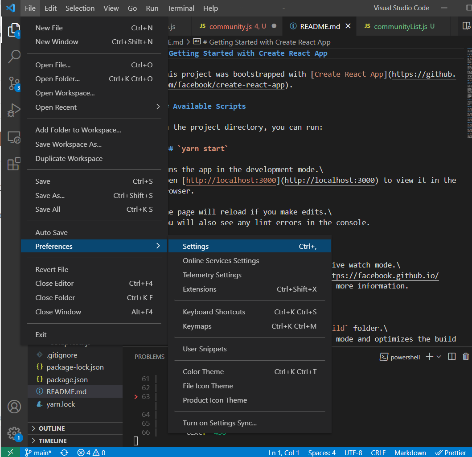The image size is (472, 457).
Task: Click the powershell terminal icon label
Action: click(400, 357)
